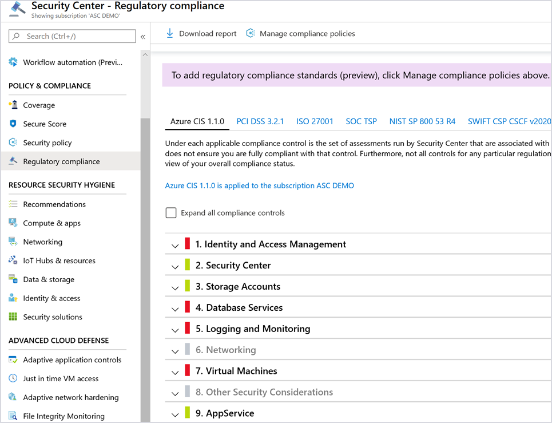Open the ISO 27001 compliance tab
552x423 pixels.
pyautogui.click(x=315, y=121)
